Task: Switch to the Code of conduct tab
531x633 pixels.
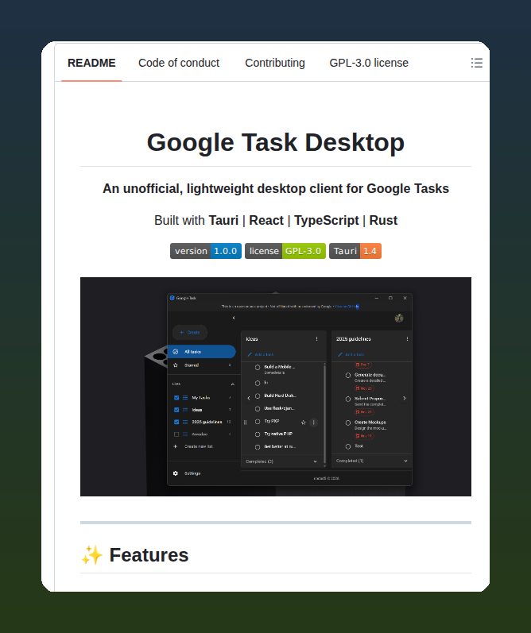Action: tap(179, 63)
